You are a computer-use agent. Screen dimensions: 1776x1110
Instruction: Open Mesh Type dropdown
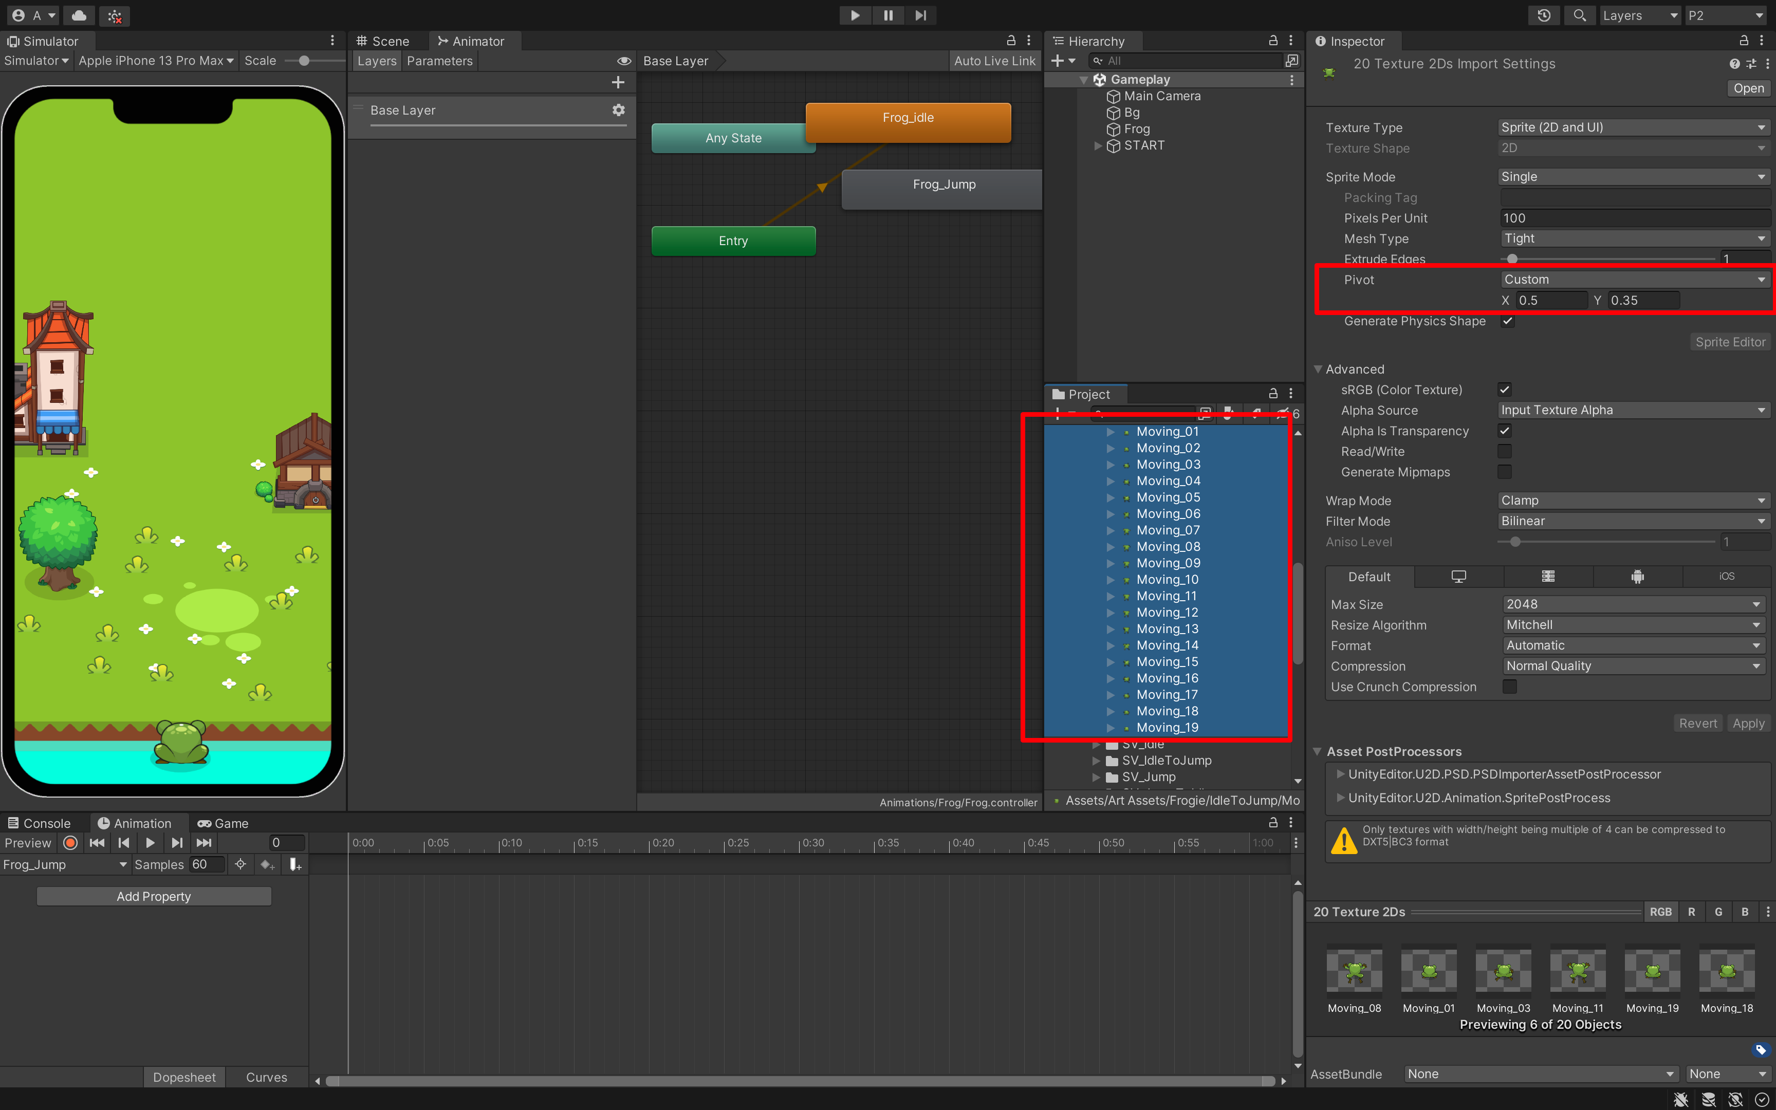[1635, 238]
